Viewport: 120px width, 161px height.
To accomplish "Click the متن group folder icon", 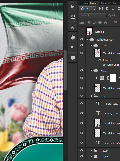I will 96,96.
